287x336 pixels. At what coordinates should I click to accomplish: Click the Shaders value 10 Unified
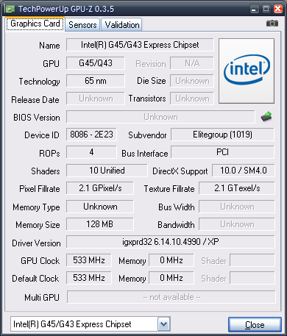[107, 171]
